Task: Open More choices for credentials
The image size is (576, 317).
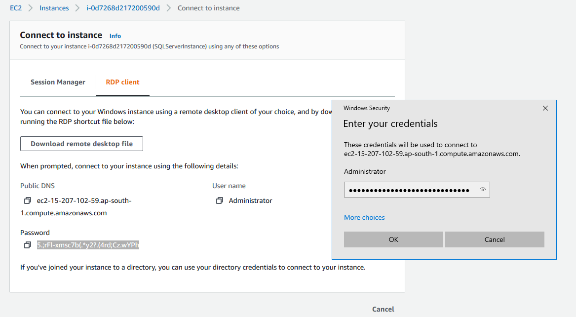Action: 364,217
